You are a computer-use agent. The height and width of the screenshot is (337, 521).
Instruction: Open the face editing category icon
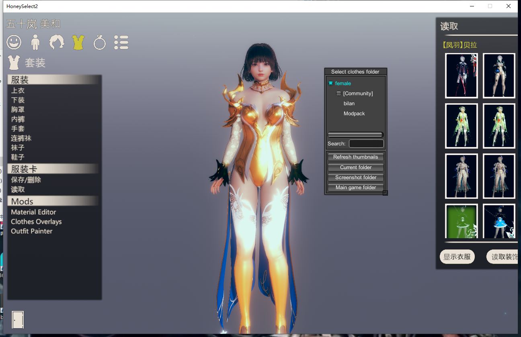(14, 42)
